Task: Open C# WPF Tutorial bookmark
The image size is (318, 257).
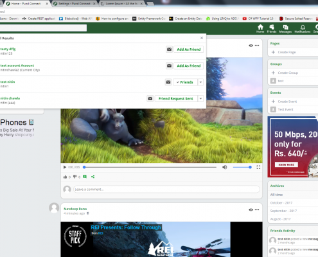Action: pyautogui.click(x=258, y=19)
